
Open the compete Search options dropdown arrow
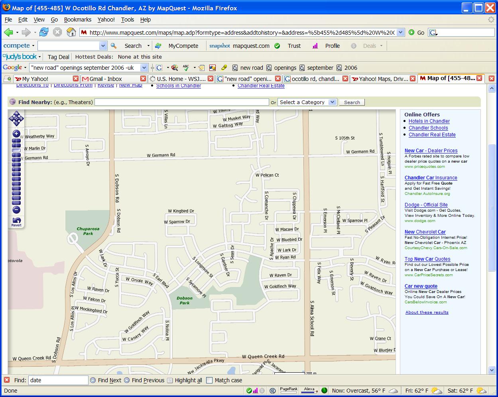coord(148,46)
